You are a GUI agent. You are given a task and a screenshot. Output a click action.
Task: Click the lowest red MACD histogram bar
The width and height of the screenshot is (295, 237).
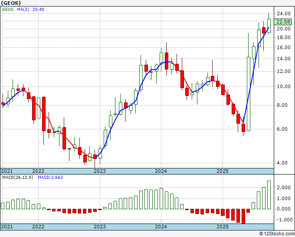pyautogui.click(x=243, y=216)
